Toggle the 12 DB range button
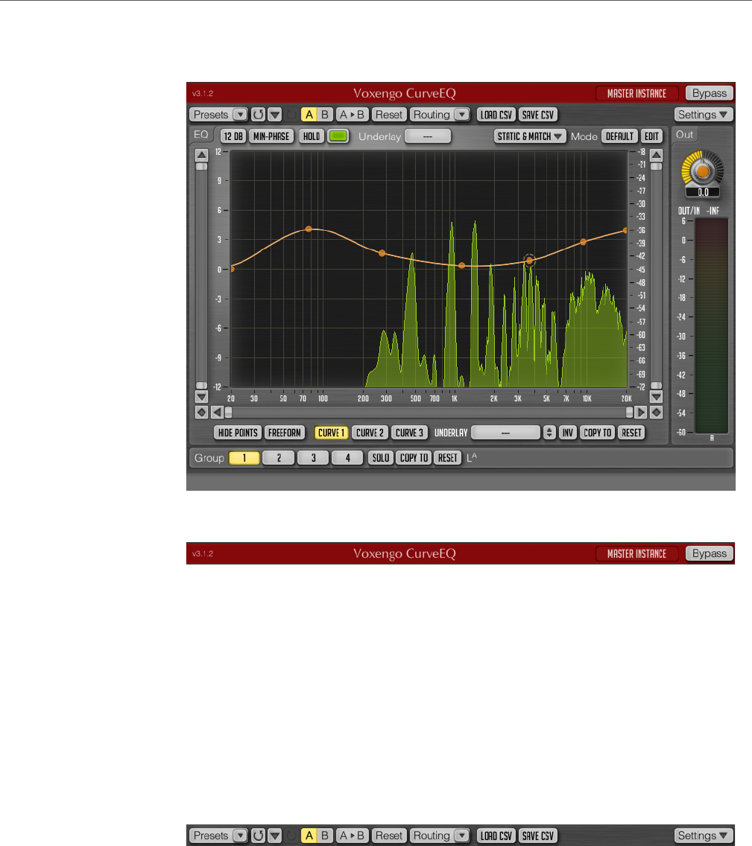This screenshot has width=752, height=846. pos(233,136)
